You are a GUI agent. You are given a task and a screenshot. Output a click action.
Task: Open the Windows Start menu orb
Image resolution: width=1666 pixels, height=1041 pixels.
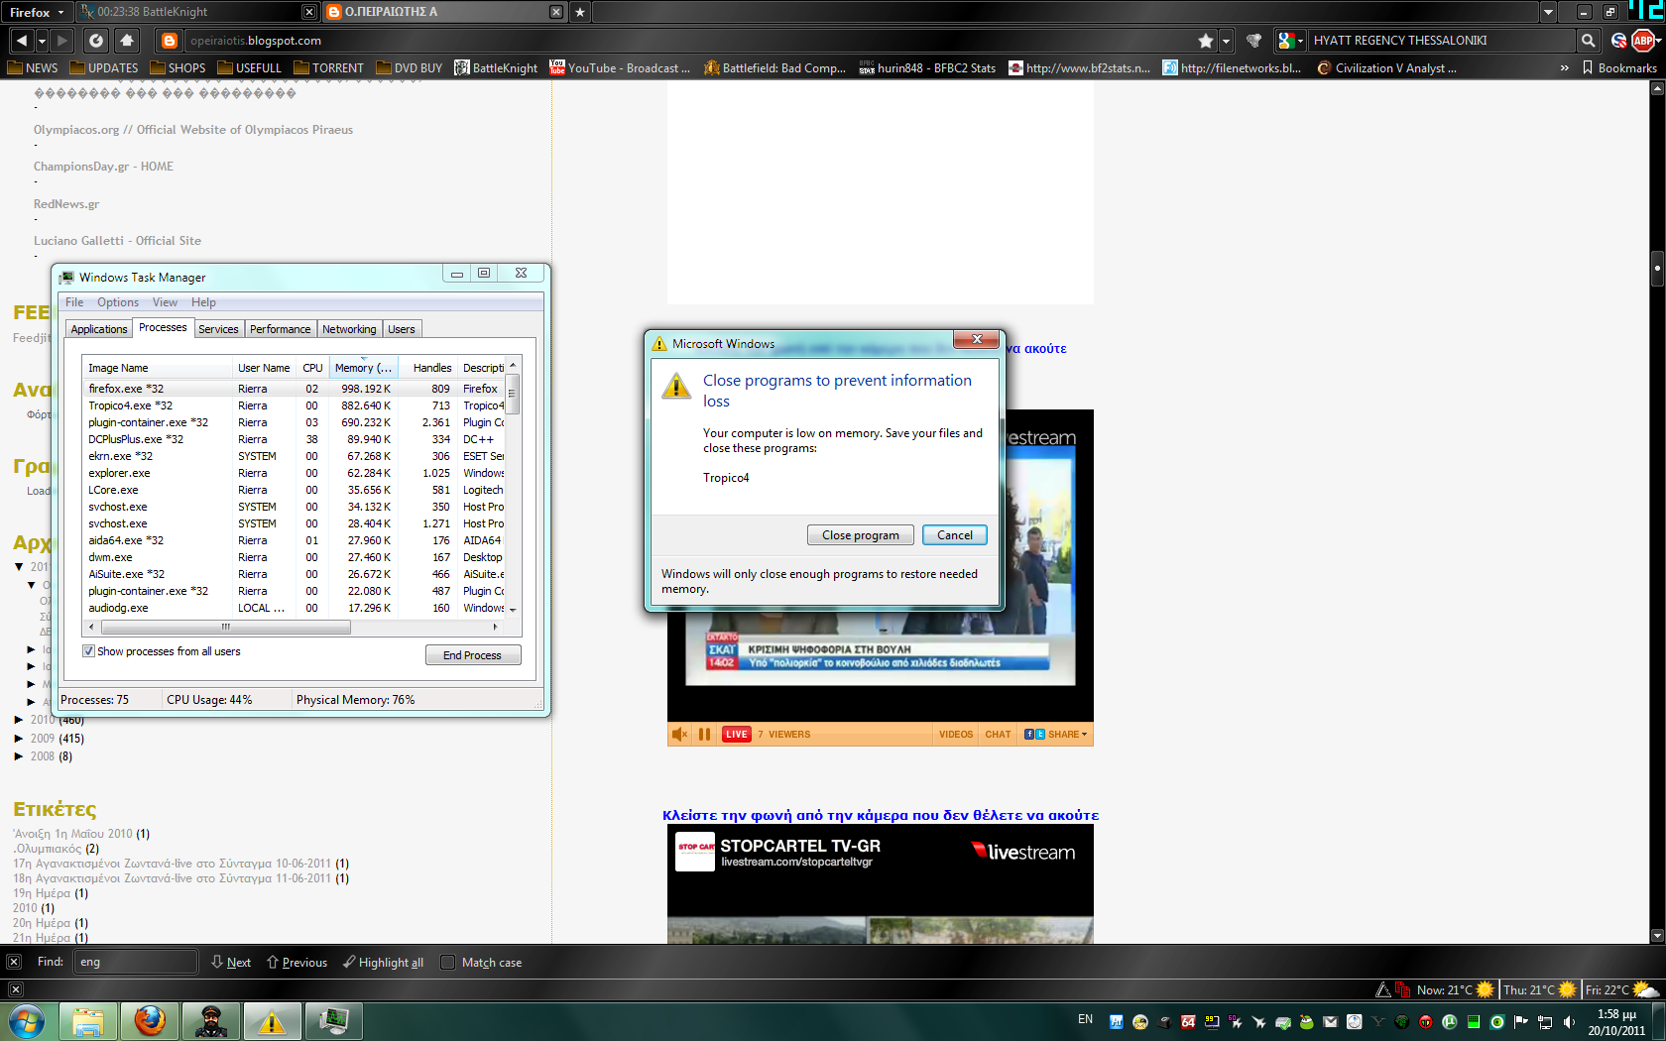26,1021
